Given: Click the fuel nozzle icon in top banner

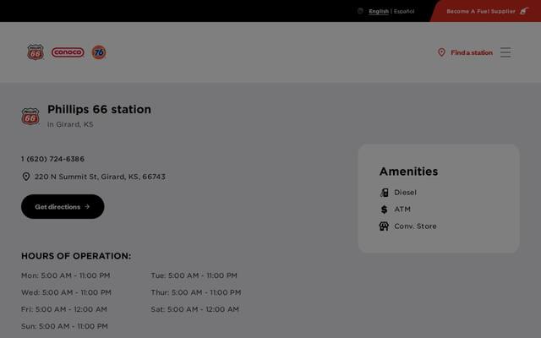Looking at the screenshot, I should point(524,11).
